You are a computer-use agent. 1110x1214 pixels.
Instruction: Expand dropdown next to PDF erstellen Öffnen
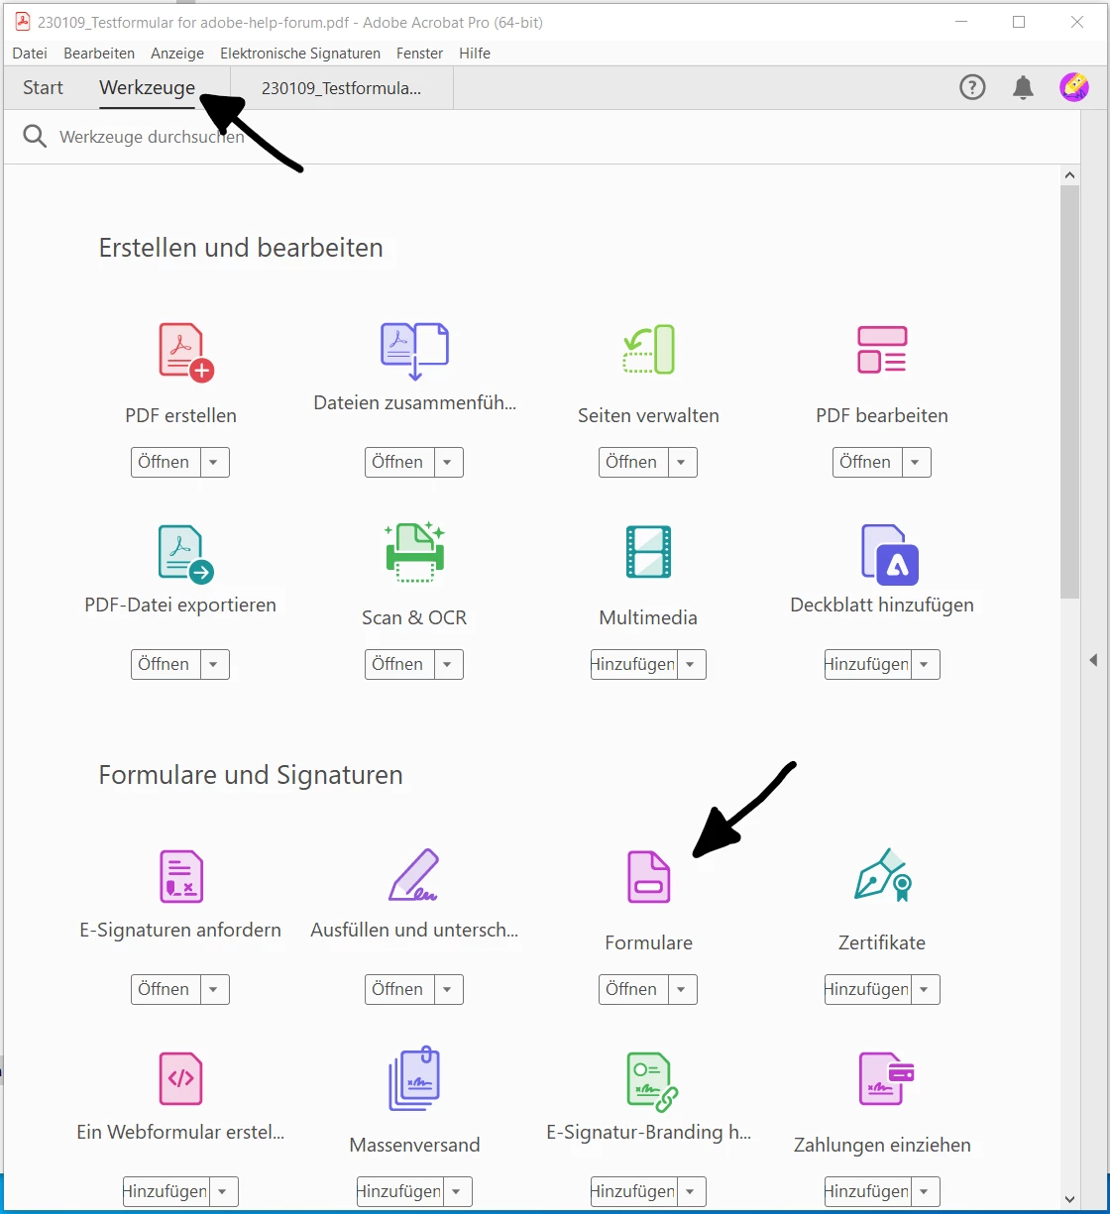click(x=215, y=462)
